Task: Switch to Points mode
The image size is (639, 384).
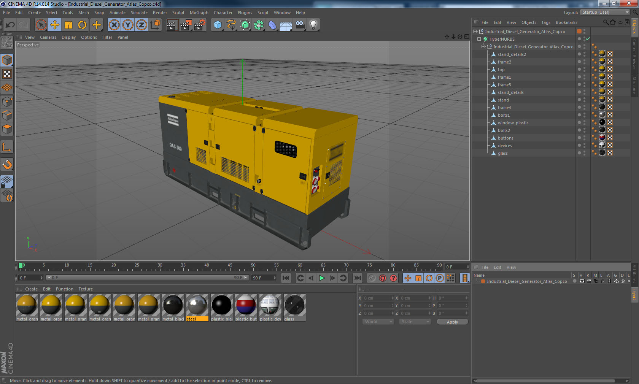Action: tap(7, 102)
